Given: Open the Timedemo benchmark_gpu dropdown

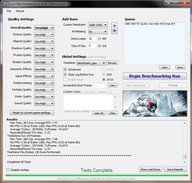Looking at the screenshot, I should pyautogui.click(x=91, y=63).
